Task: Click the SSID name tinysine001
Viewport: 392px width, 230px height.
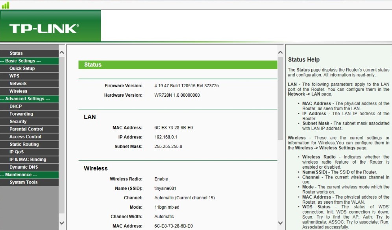Action: [x=165, y=188]
